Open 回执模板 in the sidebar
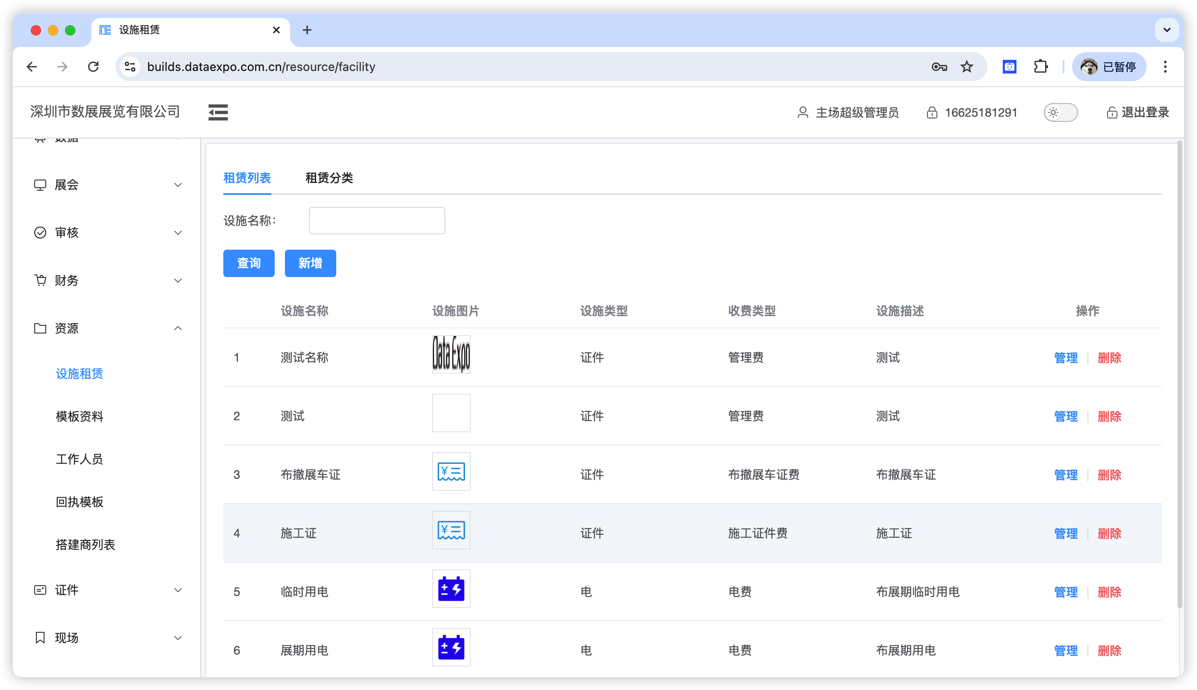This screenshot has width=1197, height=690. click(79, 502)
